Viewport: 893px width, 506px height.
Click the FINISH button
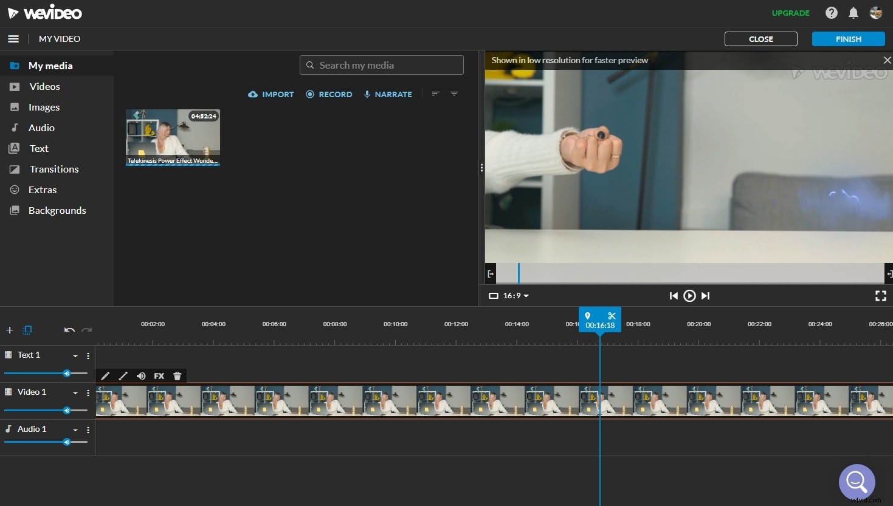(848, 38)
